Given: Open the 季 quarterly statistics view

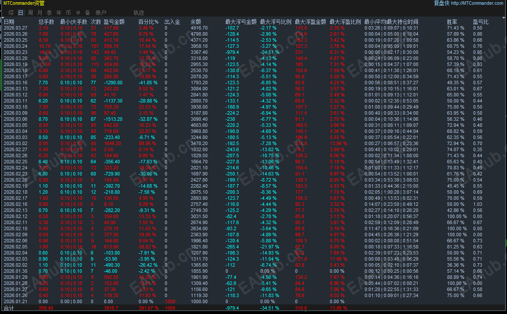Looking at the screenshot, I should point(49,12).
